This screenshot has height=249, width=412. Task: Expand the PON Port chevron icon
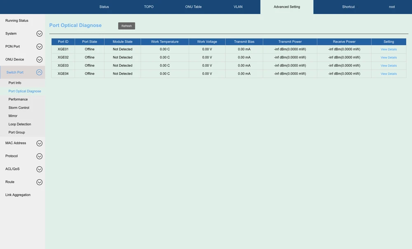(40, 47)
